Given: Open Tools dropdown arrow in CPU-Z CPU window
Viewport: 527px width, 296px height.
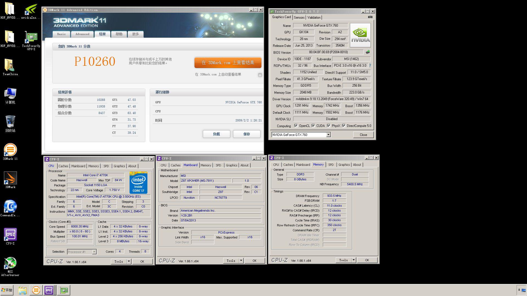Looking at the screenshot, I should click(x=129, y=261).
